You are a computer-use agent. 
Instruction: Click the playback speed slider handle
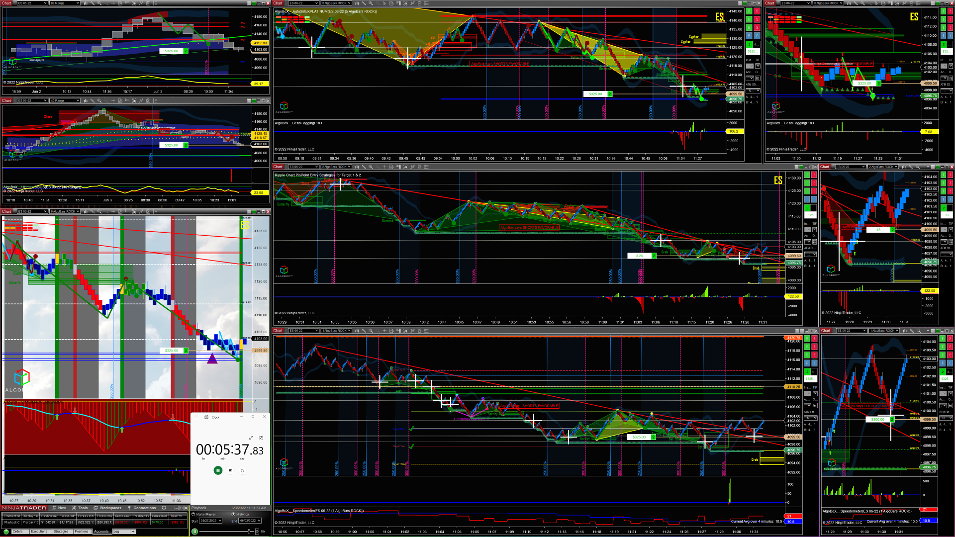point(249,532)
